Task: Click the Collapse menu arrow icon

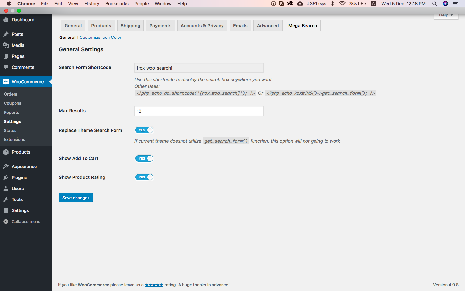Action: click(6, 221)
